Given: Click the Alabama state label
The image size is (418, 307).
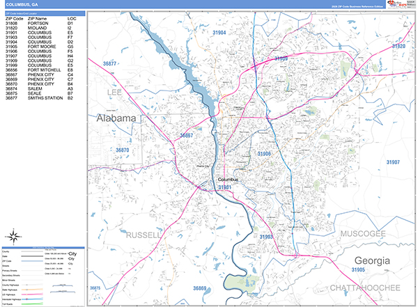Looking at the screenshot, I should coord(116,118).
